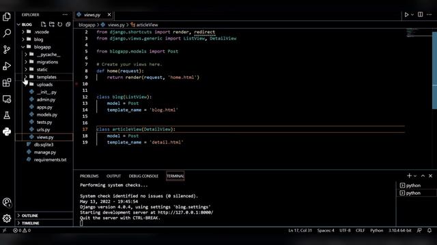Open run options dropdown arrow
The height and width of the screenshot is (245, 437).
point(412,15)
